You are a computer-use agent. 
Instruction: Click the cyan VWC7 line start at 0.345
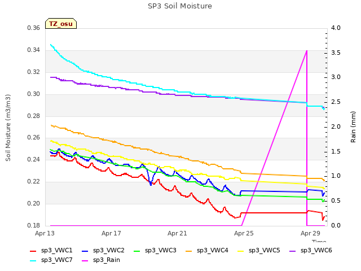51,45
